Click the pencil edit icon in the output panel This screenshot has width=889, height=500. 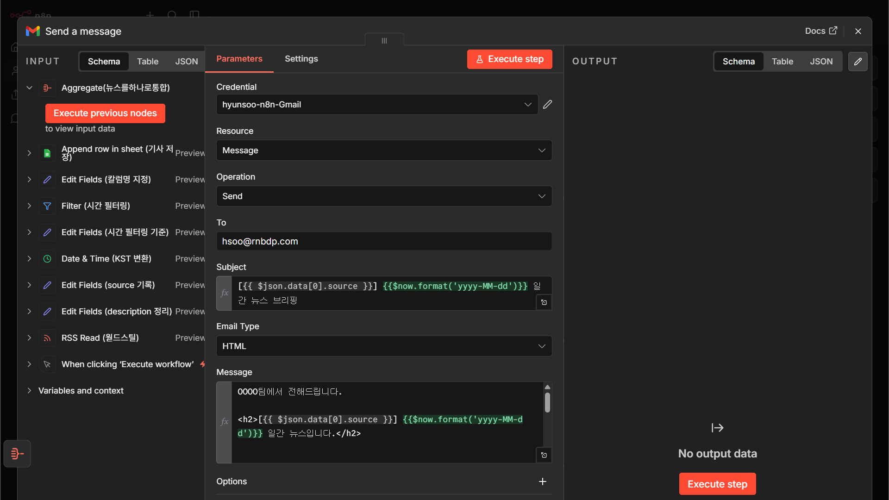click(x=858, y=62)
